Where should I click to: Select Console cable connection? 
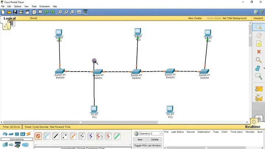[x=47, y=136]
